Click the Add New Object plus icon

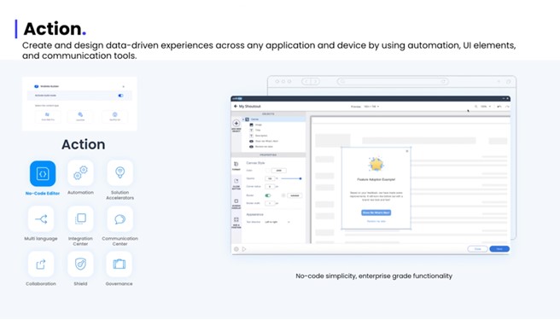click(236, 123)
